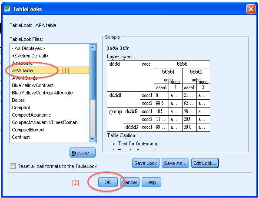Viewport: 259px width, 198px height.
Task: Confirm with the OK button
Action: point(108,182)
